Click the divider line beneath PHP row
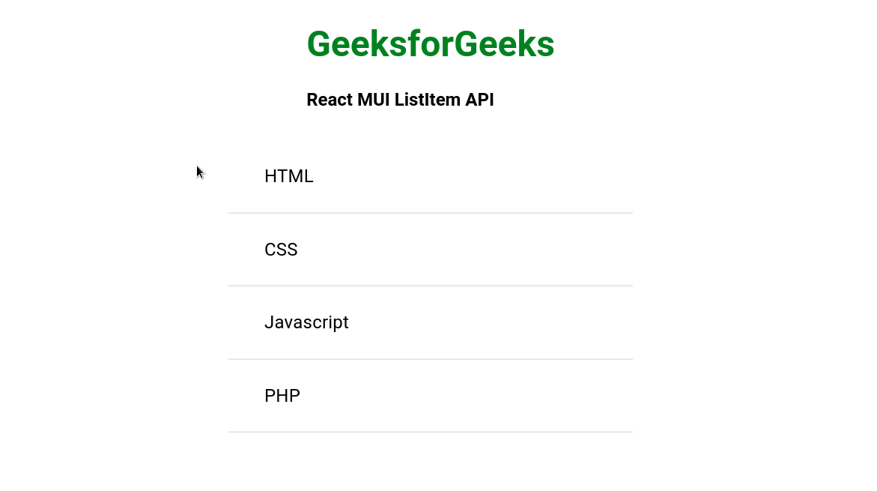 point(431,432)
